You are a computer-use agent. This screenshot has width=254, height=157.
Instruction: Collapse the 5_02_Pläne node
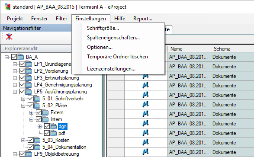[23, 106]
